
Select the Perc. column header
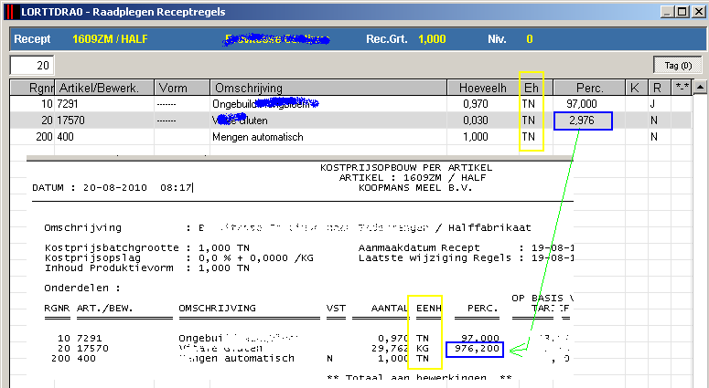[x=589, y=88]
